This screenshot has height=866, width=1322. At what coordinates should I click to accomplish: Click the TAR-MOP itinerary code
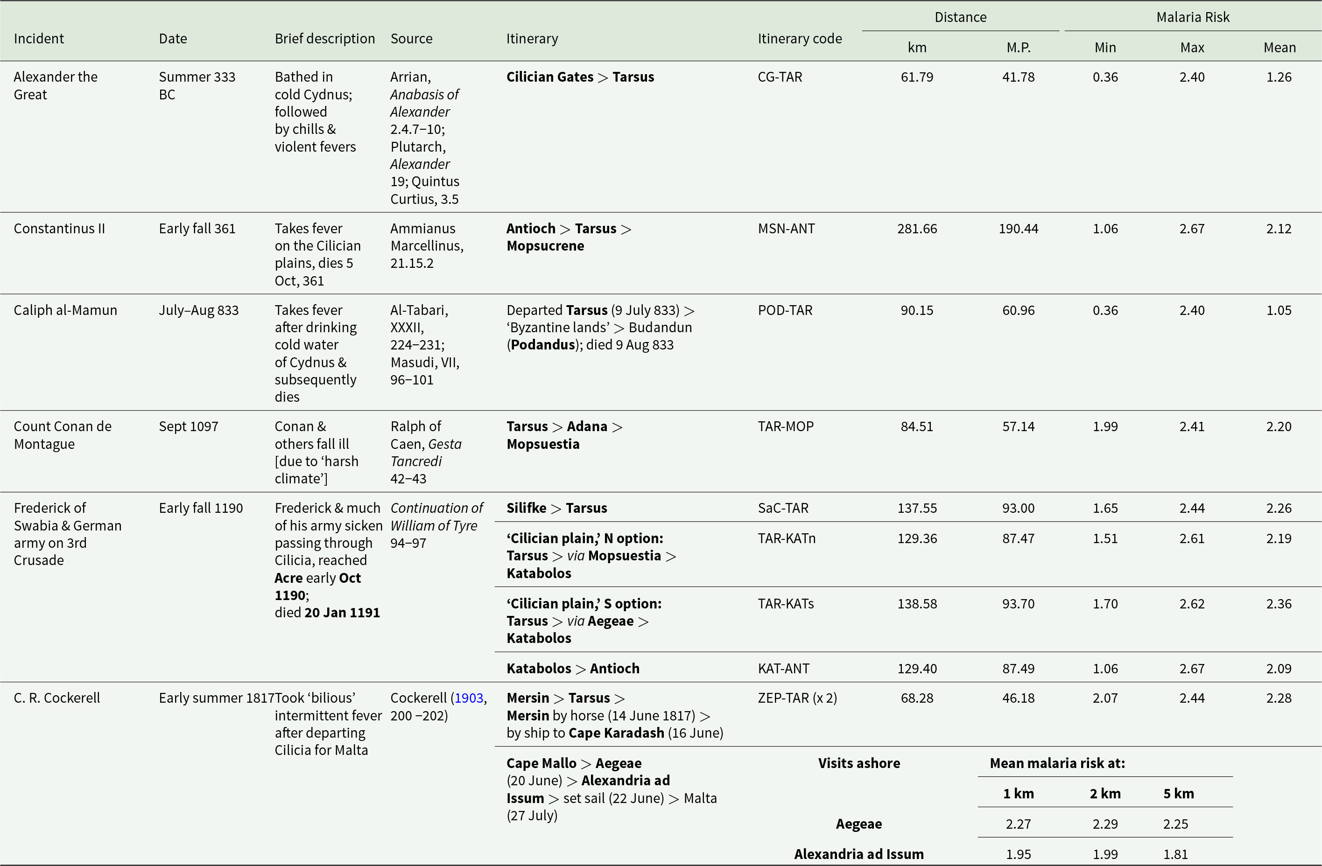786,426
